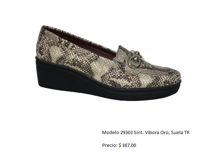Click the Precio label
The image size is (206, 154).
(x=110, y=145)
